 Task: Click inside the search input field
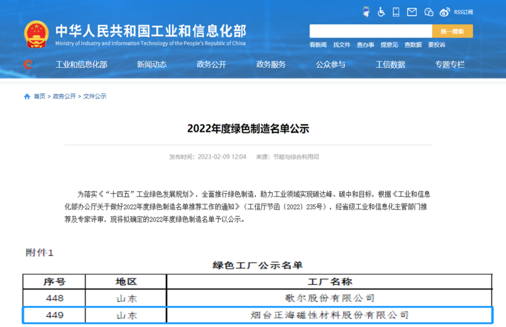[370, 31]
